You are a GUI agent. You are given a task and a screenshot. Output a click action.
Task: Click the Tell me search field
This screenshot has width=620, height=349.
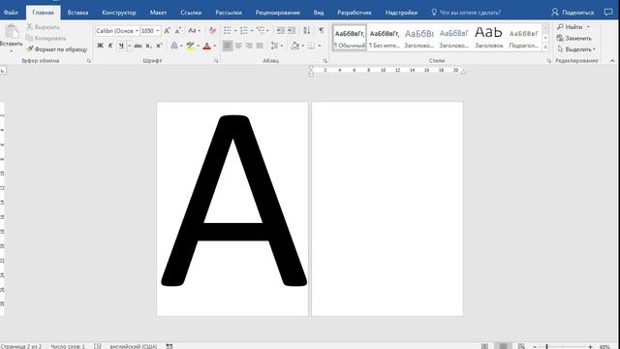[467, 13]
